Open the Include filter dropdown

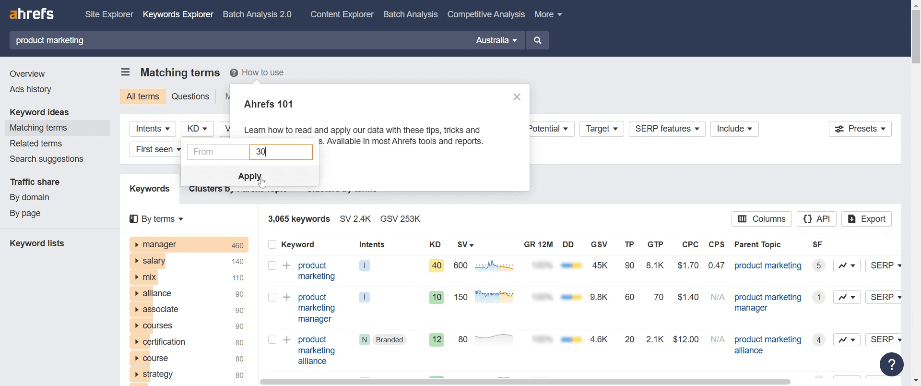(734, 129)
